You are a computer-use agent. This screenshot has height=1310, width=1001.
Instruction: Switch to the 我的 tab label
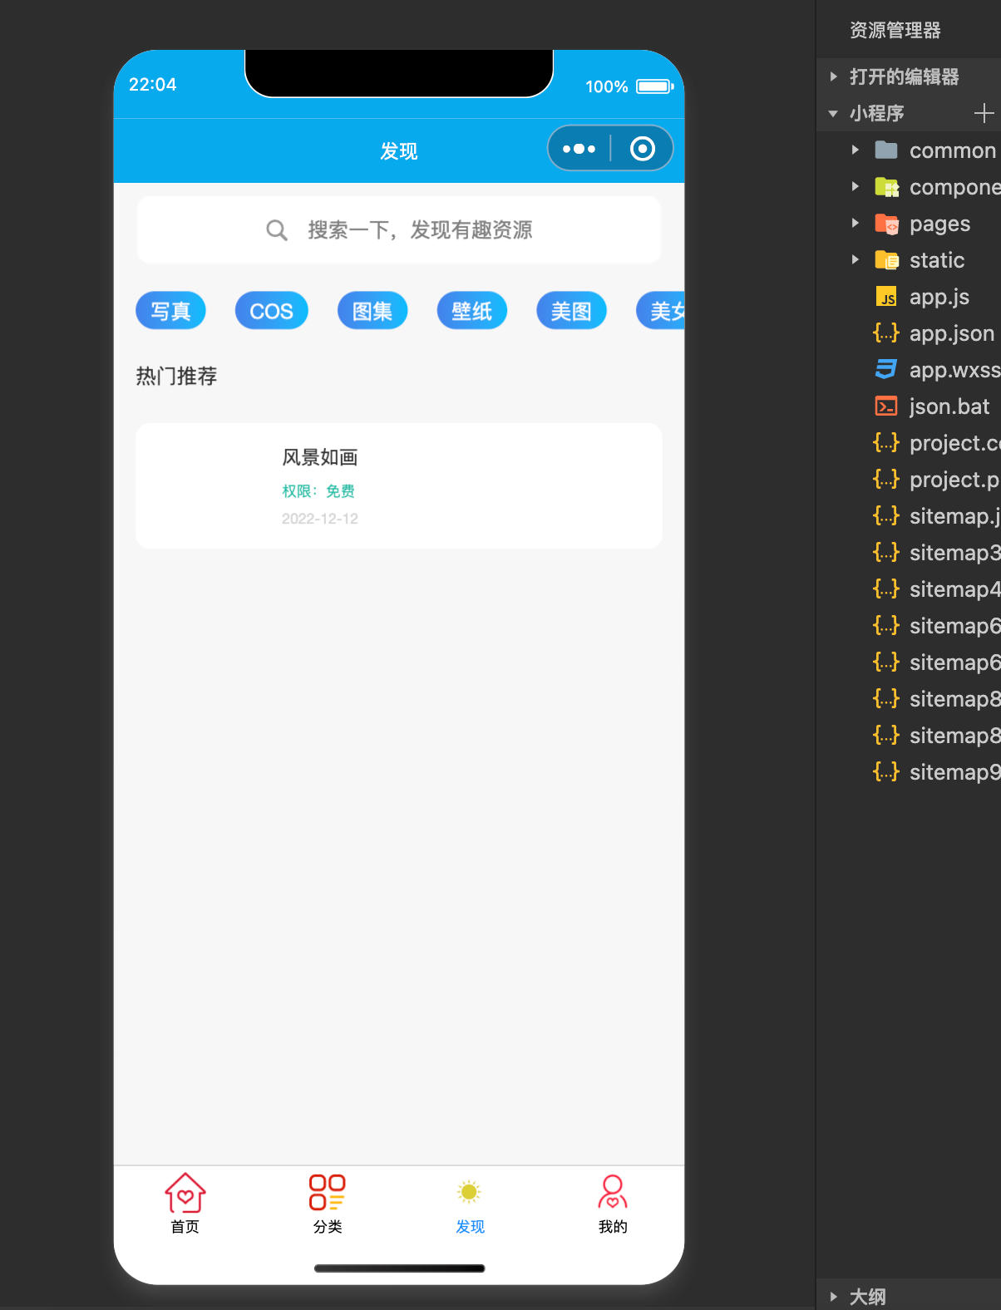(x=613, y=1227)
